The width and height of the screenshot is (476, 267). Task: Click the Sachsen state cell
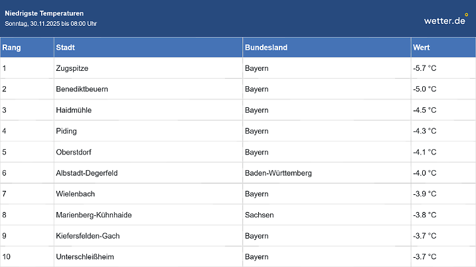click(258, 215)
